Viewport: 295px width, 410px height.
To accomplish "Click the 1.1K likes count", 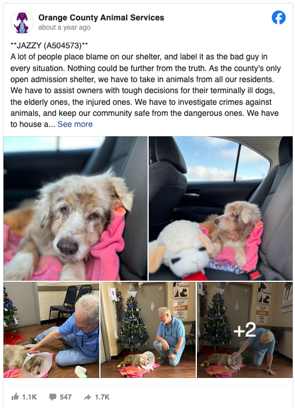I will coord(29,397).
